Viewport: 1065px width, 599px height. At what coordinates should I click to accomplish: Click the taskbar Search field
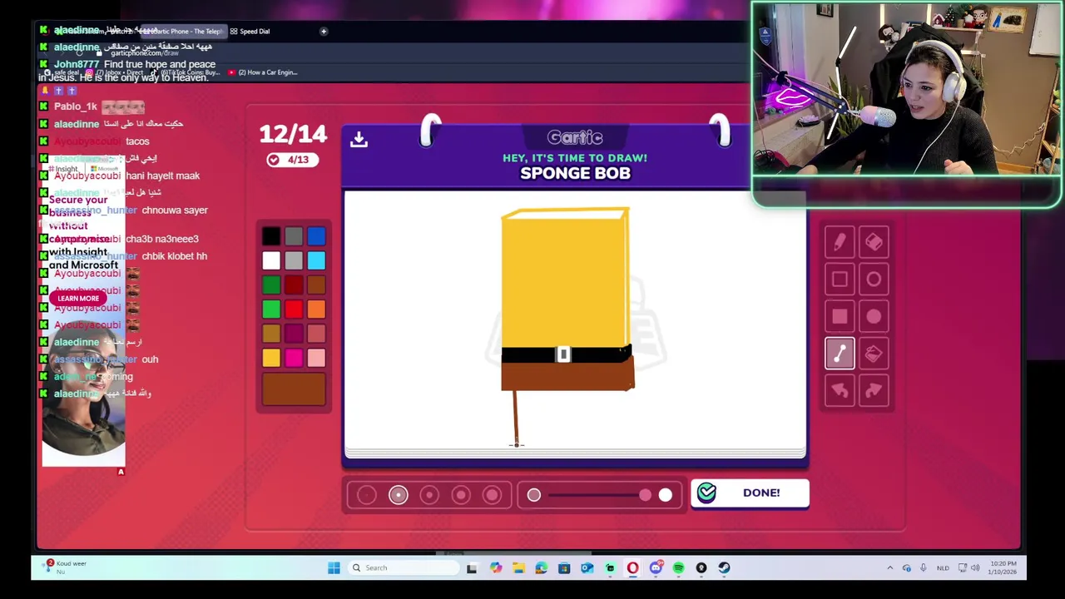404,568
